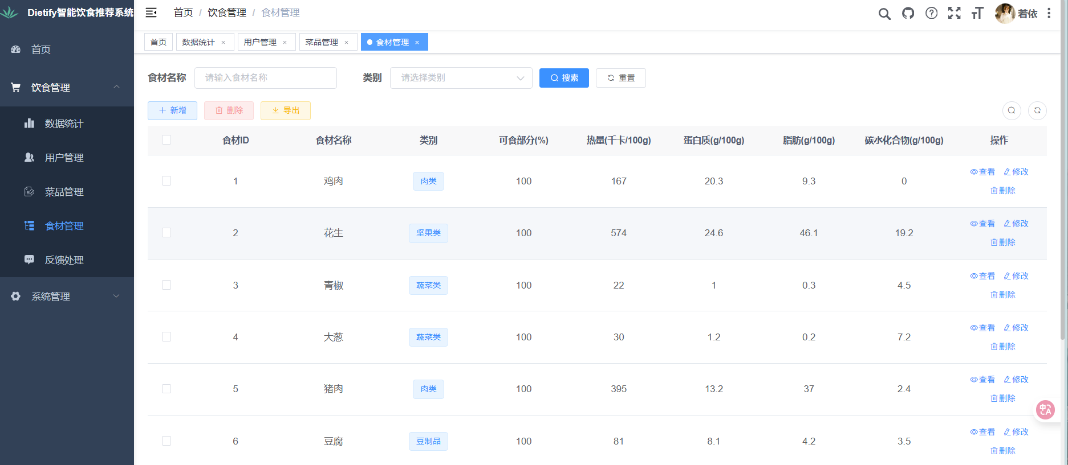Open the GitHub repository icon

point(908,13)
